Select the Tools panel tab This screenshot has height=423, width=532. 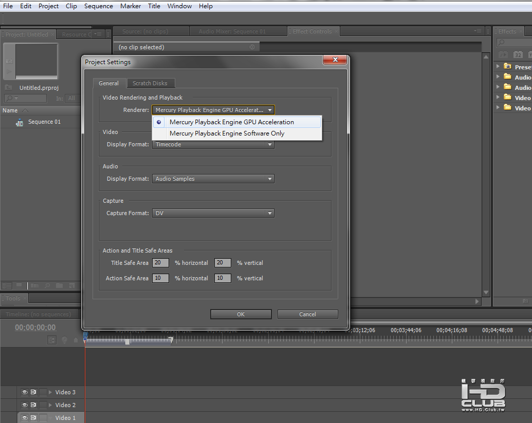(13, 298)
